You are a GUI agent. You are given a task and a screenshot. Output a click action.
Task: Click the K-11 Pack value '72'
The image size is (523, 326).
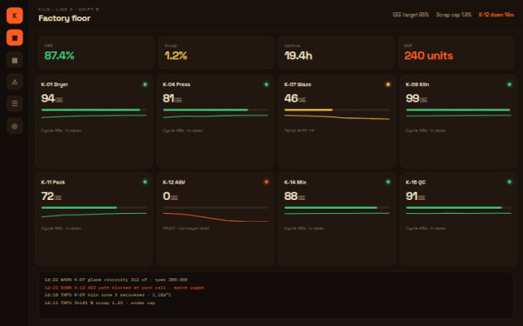point(47,196)
